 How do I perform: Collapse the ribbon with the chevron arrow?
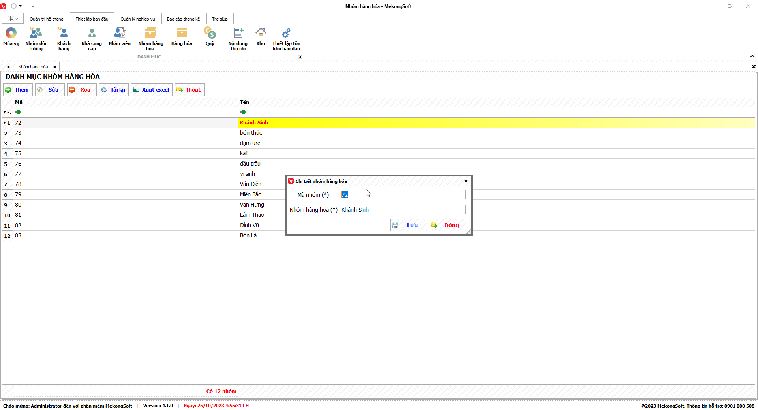click(x=752, y=56)
